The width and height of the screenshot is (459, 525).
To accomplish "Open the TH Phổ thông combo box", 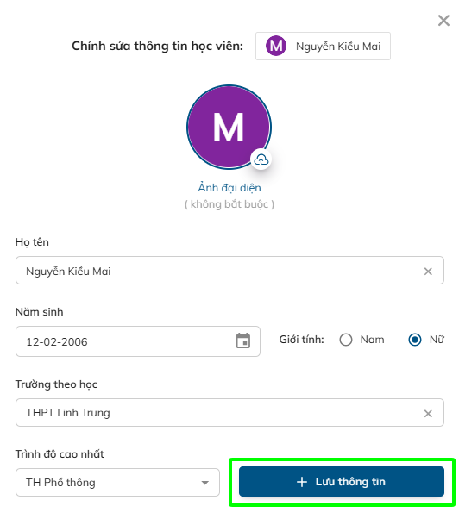I will click(117, 483).
